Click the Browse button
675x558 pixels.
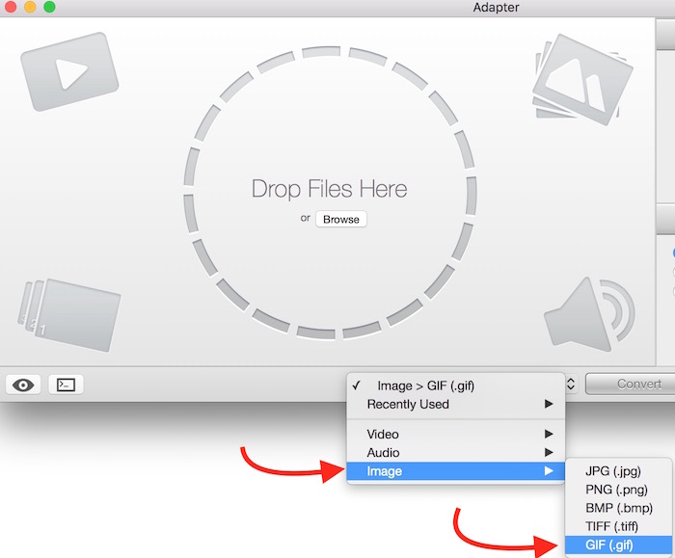tap(340, 219)
